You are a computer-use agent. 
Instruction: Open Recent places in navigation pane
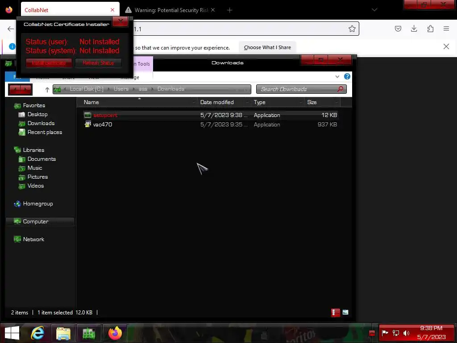45,132
